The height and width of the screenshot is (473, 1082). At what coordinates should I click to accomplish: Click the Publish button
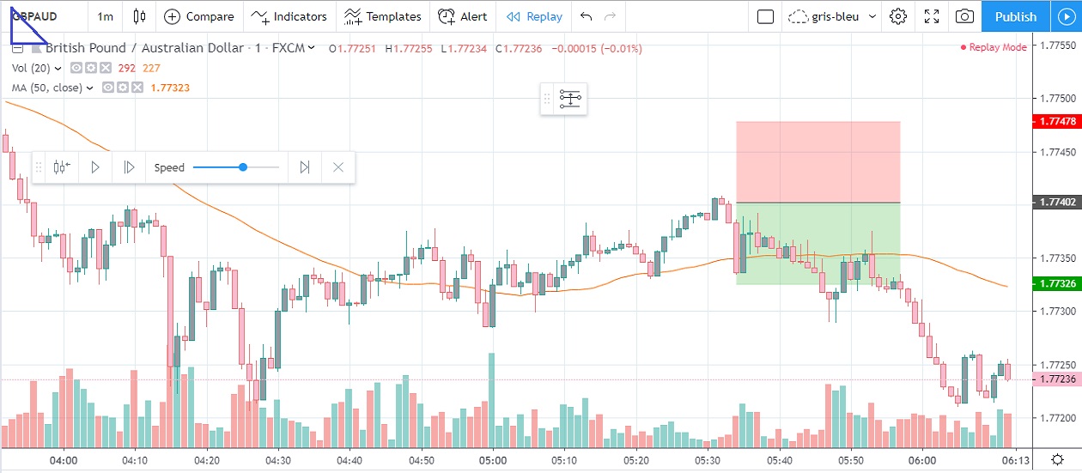1016,16
